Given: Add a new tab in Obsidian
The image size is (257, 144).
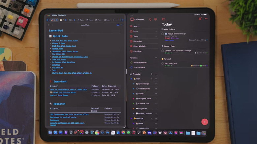Looking at the screenshot, I should click(x=114, y=20).
